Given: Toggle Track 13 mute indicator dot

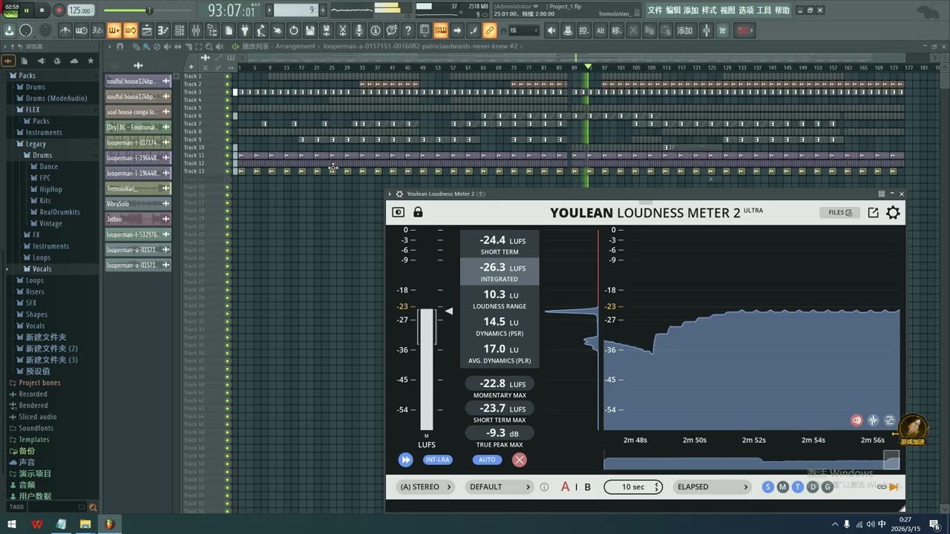Looking at the screenshot, I should click(228, 171).
